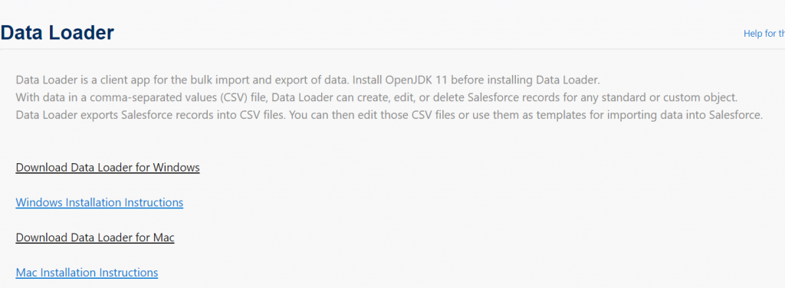The width and height of the screenshot is (785, 288).
Task: Open Mac Installation Instructions link
Action: pyautogui.click(x=87, y=273)
